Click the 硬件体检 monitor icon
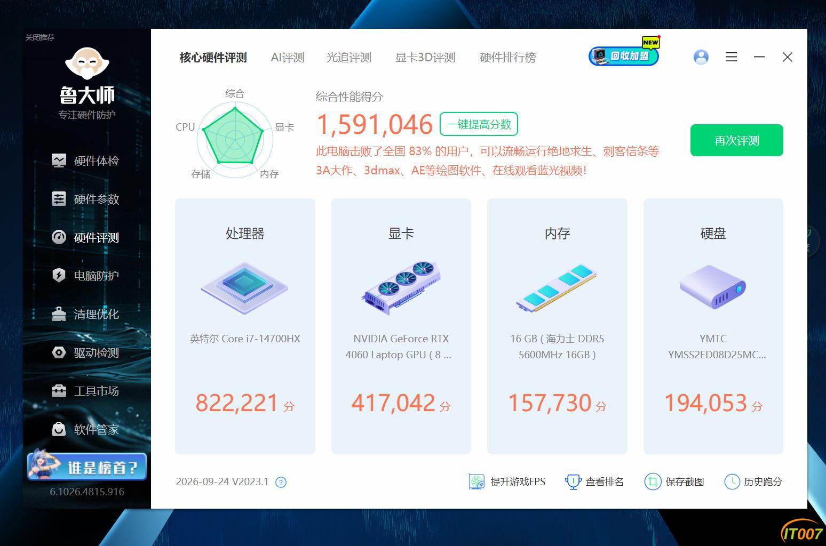 [59, 160]
